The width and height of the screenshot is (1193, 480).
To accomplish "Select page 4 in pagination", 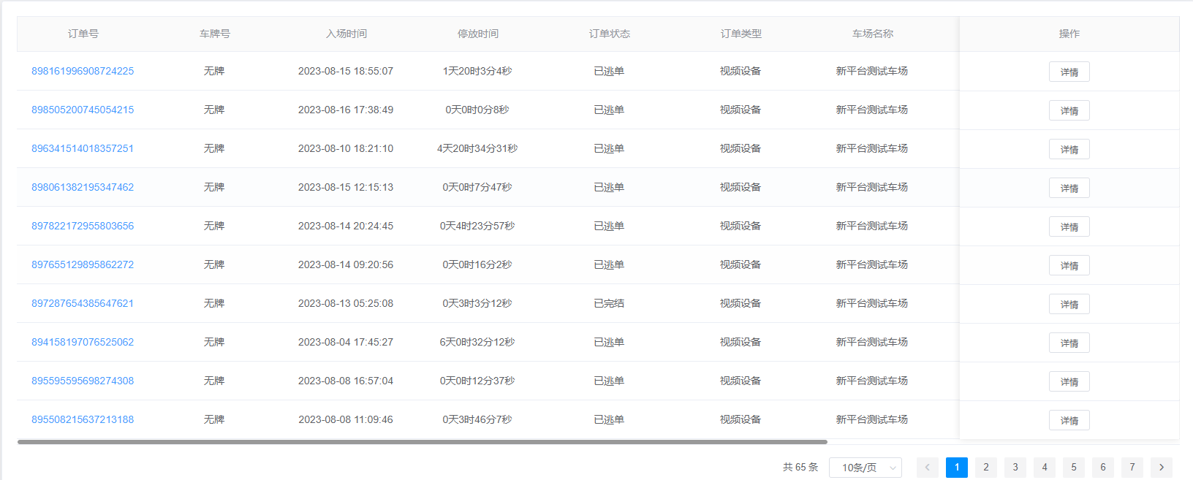I will (x=1044, y=468).
